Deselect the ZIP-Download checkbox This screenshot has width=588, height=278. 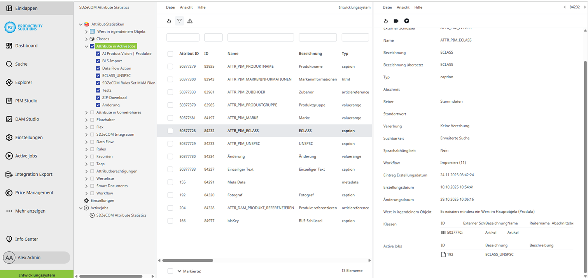click(x=98, y=97)
